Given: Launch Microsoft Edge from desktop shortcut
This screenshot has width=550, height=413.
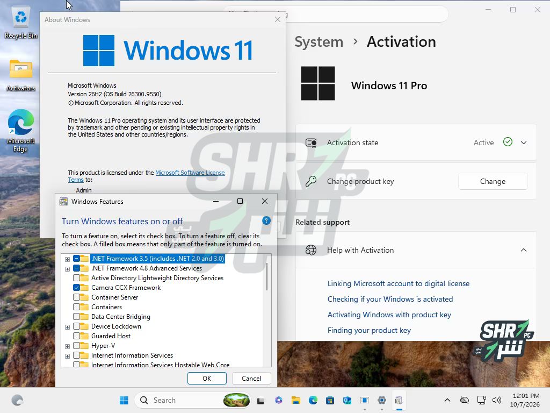Looking at the screenshot, I should tap(21, 130).
